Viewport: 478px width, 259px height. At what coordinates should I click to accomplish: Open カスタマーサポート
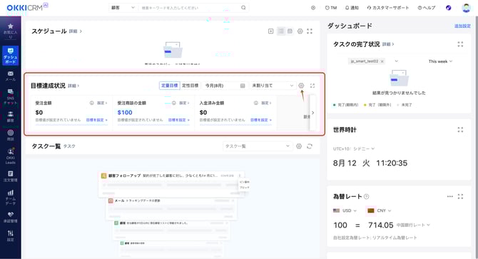pyautogui.click(x=388, y=8)
